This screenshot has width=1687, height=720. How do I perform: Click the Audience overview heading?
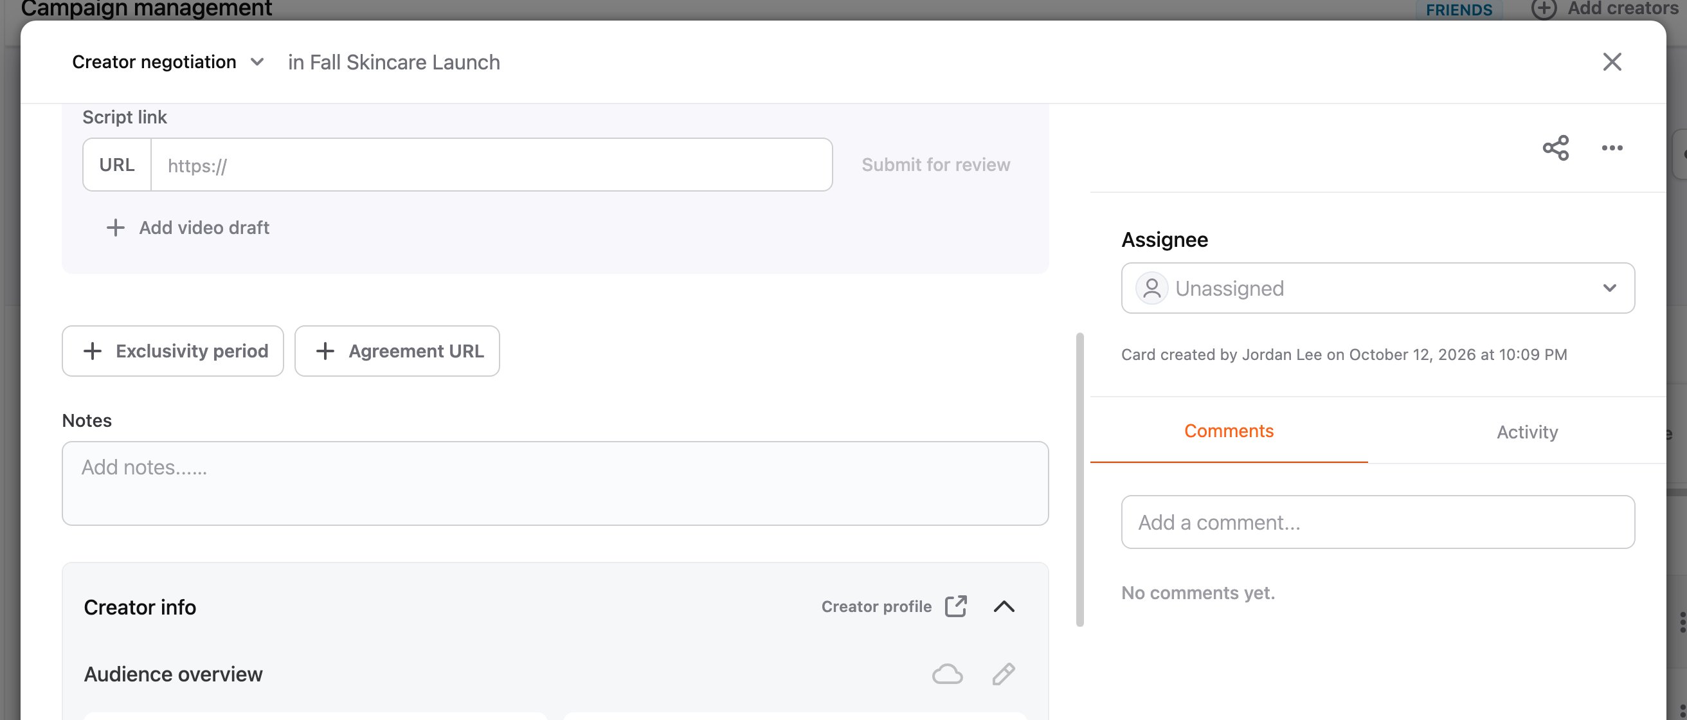coord(173,674)
